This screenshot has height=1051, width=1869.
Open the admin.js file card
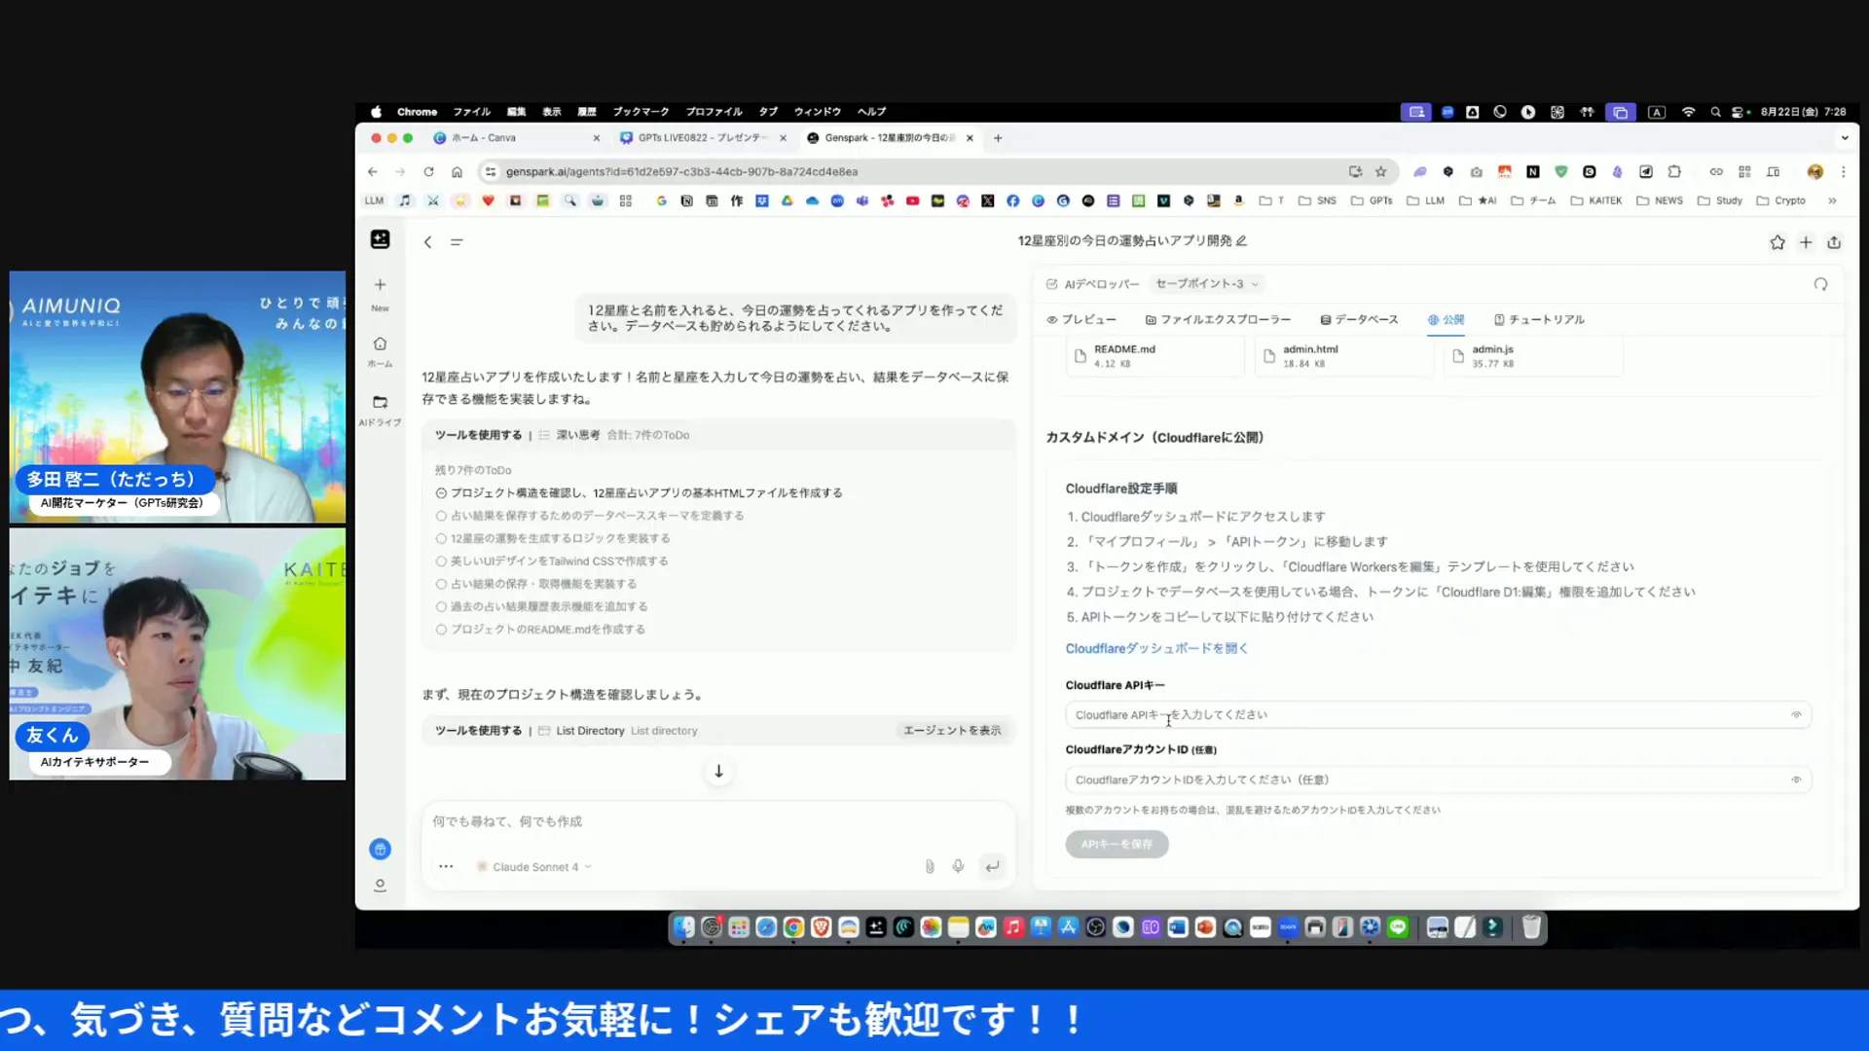[1532, 356]
